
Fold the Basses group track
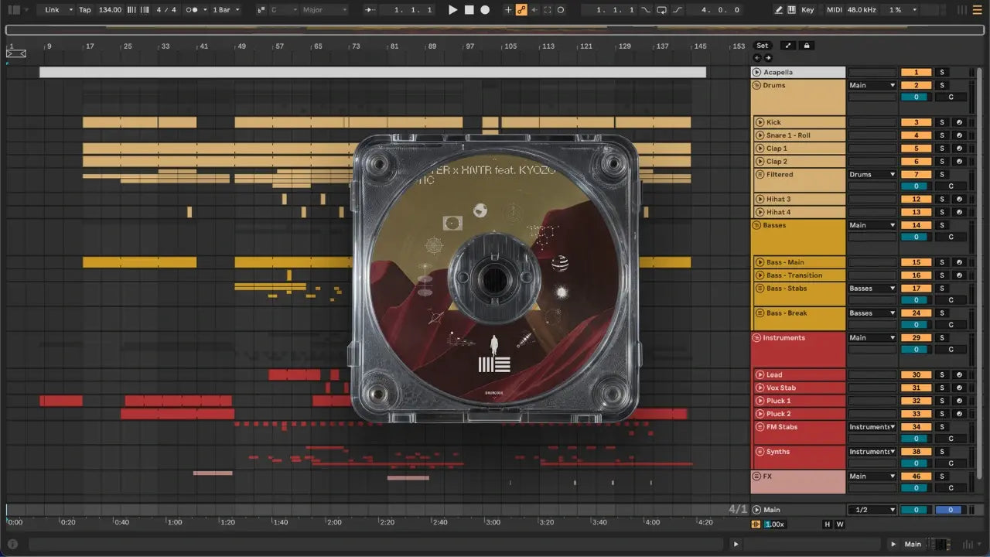[757, 225]
